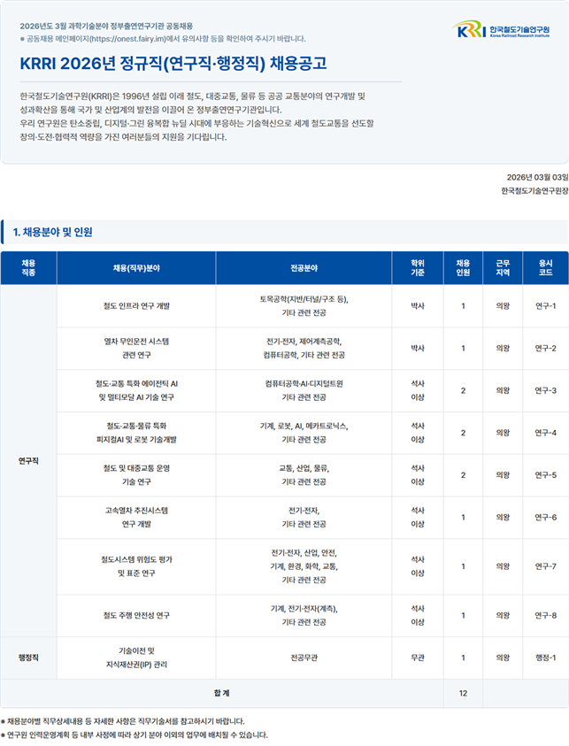
Task: Click the '학위 기준' column header
Action: pos(417,268)
